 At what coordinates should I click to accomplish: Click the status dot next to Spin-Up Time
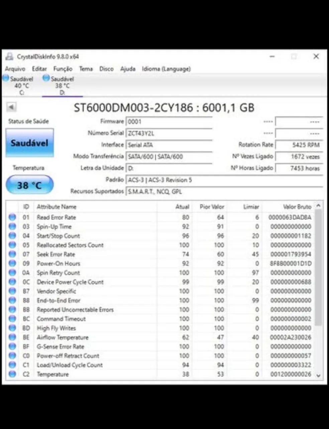point(12,227)
